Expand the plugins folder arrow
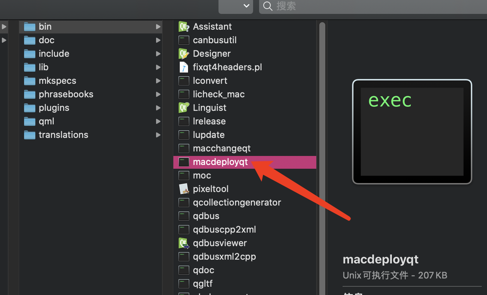487x295 pixels. 158,108
